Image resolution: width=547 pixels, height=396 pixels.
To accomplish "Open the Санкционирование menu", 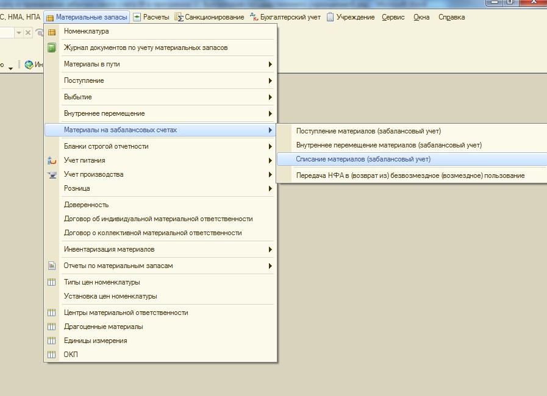I will point(210,17).
